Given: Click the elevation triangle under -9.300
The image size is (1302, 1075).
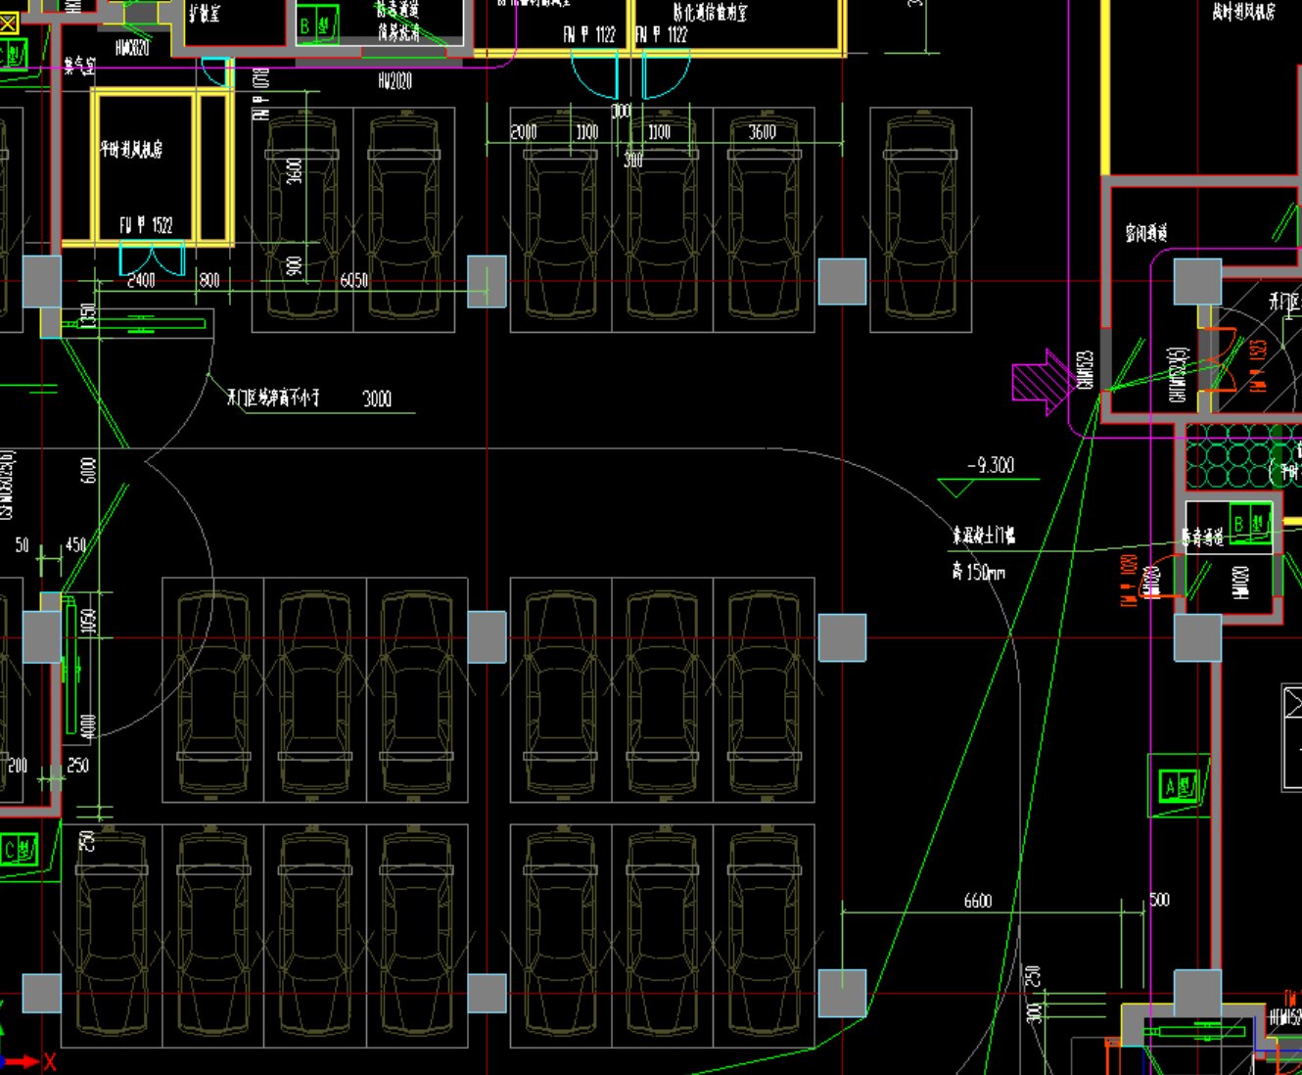Looking at the screenshot, I should 956,488.
